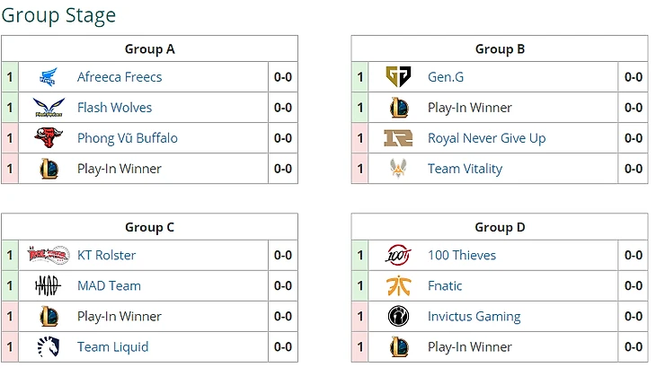
Task: Open the Invictus Gaming team link
Action: click(474, 317)
